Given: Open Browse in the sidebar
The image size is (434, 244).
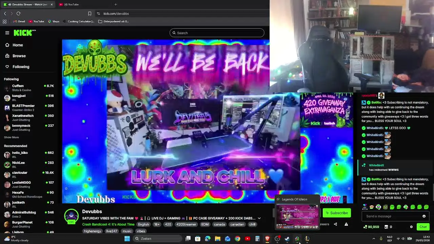Looking at the screenshot, I should tap(16, 56).
